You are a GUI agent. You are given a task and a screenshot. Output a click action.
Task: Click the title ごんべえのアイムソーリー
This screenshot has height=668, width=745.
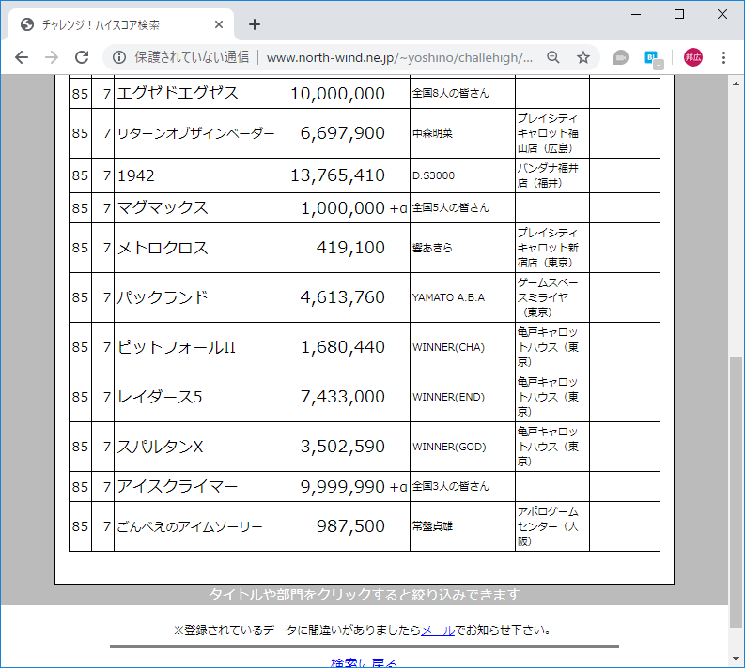190,526
